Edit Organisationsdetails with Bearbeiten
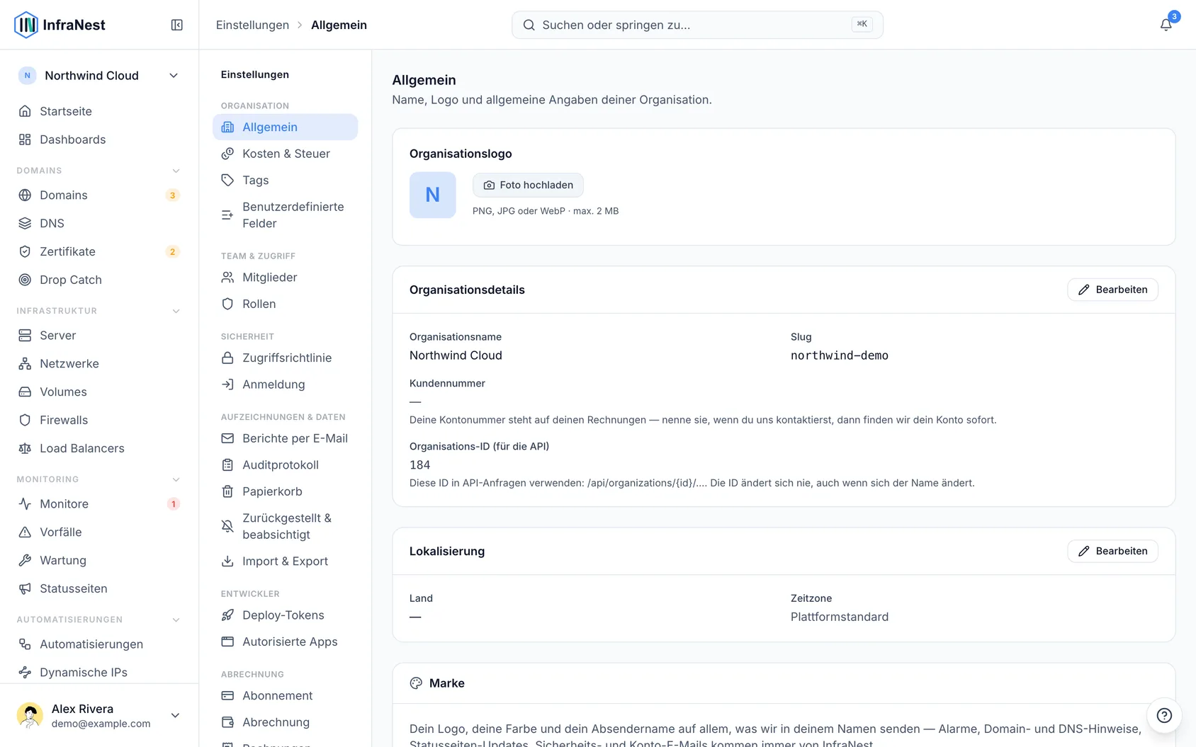The height and width of the screenshot is (747, 1196). (1112, 290)
